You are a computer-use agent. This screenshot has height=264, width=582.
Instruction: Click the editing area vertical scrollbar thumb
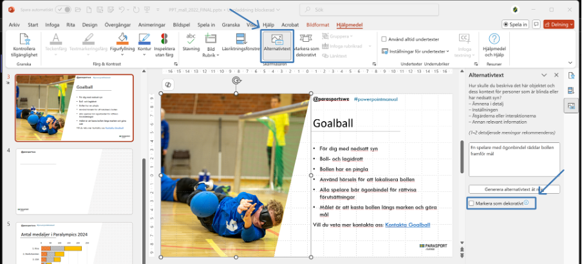[462, 156]
